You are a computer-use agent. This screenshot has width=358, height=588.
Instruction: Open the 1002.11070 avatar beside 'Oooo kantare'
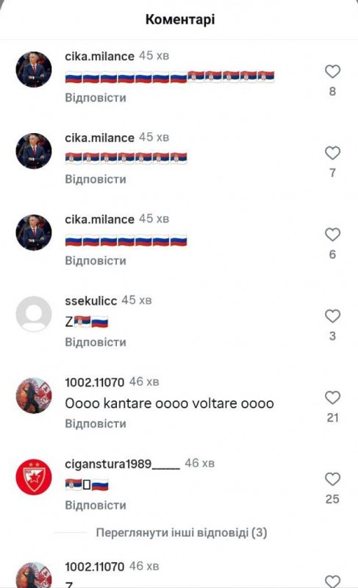coord(34,395)
